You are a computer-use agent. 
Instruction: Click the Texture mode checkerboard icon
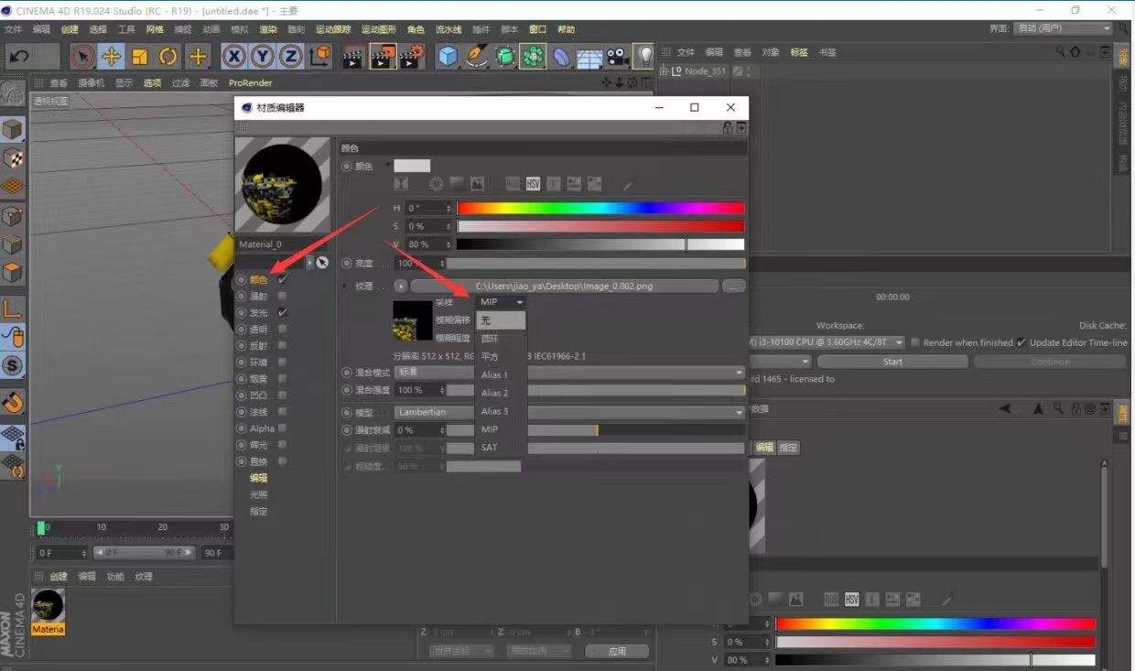tap(12, 157)
